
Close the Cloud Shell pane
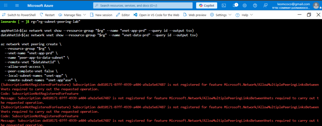pos(318,15)
